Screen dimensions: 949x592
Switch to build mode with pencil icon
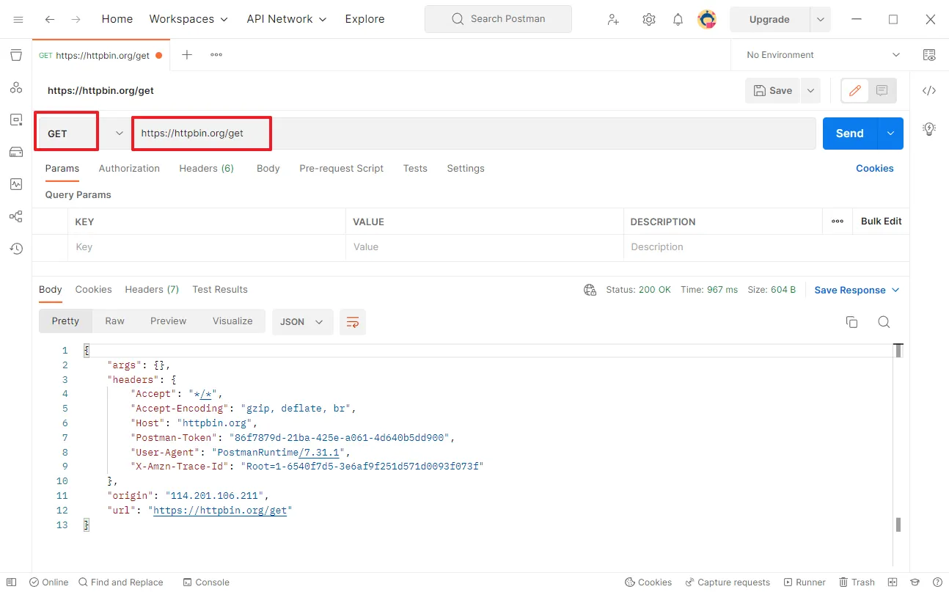(854, 91)
